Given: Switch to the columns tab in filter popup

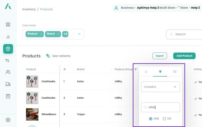Looking at the screenshot, I should pyautogui.click(x=175, y=72).
